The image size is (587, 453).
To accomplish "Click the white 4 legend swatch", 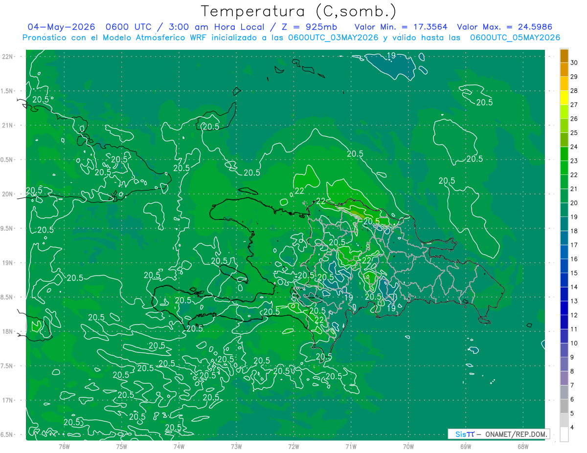I will pos(564,434).
